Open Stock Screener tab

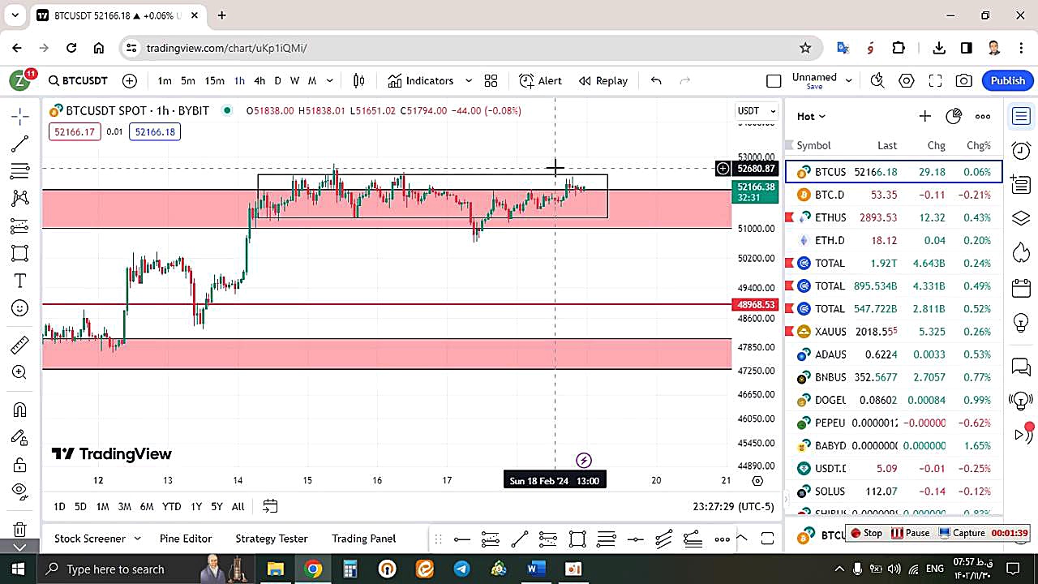click(90, 539)
